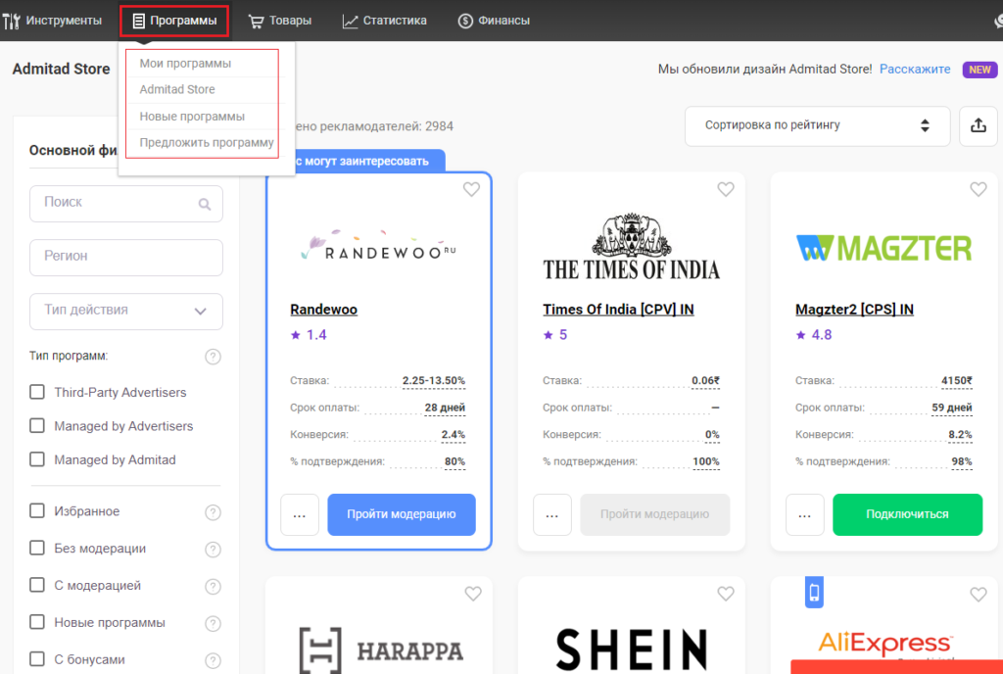
Task: Focus the Регион input field
Action: coord(126,258)
